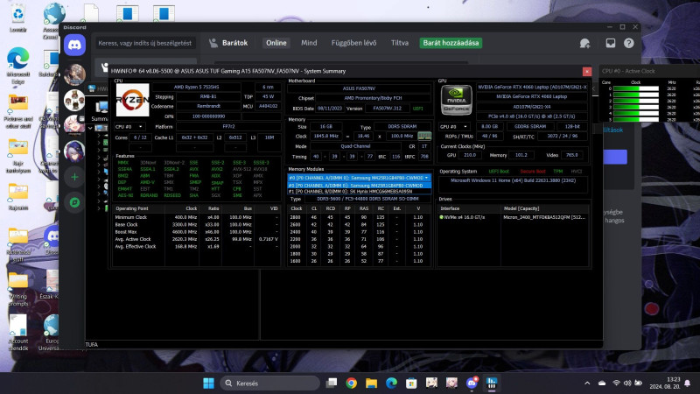Viewport: 700px width, 394px height.
Task: Open the Writing prompts desktop folder
Action: (x=18, y=290)
